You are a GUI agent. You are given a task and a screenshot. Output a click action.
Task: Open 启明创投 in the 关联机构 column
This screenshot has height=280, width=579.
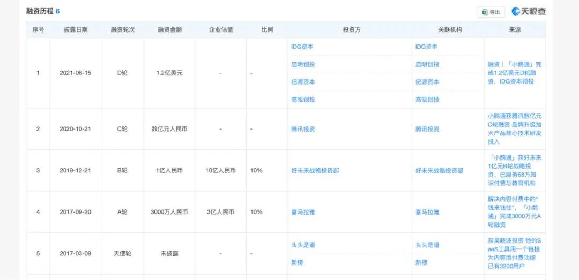(x=427, y=65)
